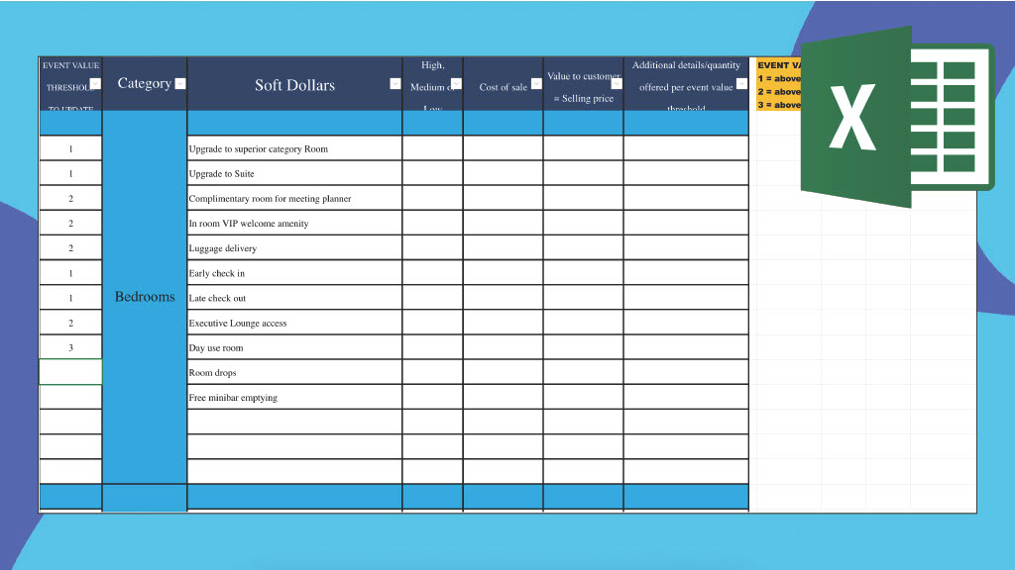Select the 'Upgrade to superior category Room' cell
Screen dimensions: 1015x570
[294, 148]
